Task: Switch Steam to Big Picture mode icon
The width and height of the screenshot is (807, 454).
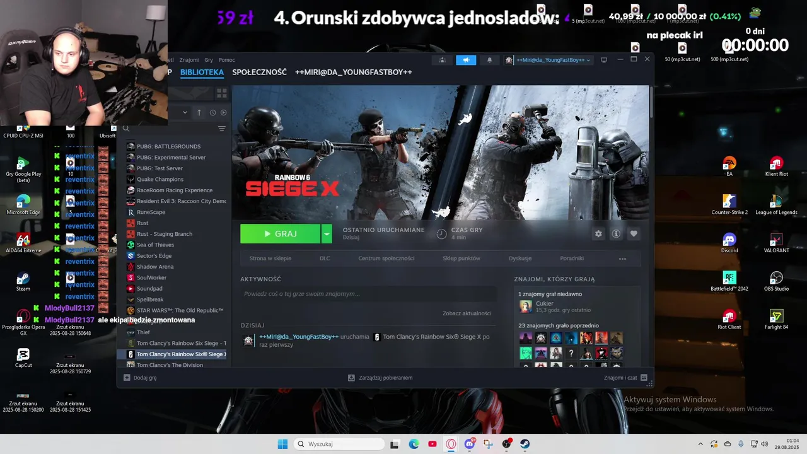Action: pyautogui.click(x=603, y=60)
